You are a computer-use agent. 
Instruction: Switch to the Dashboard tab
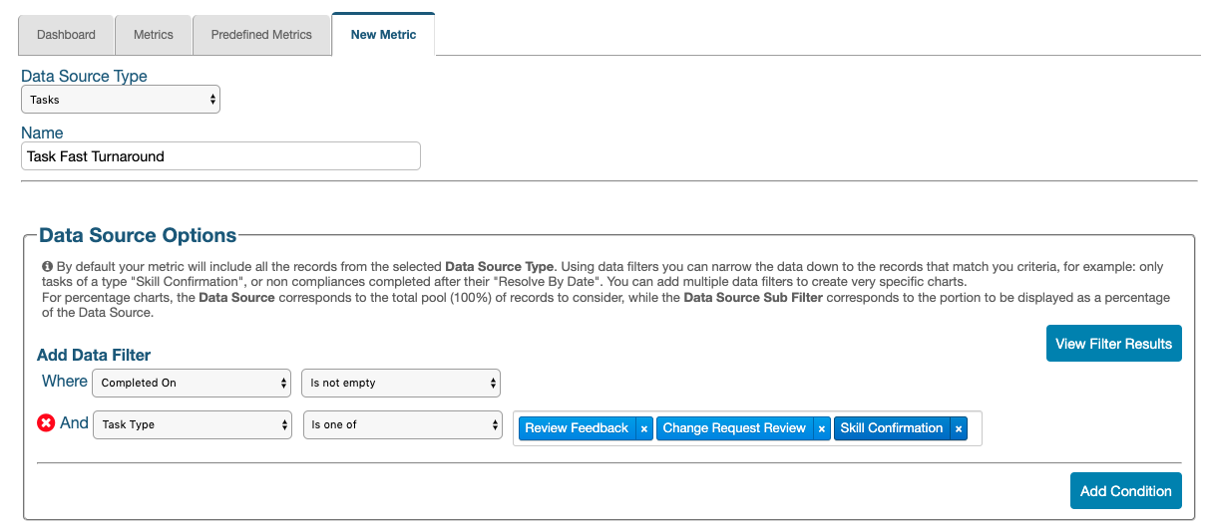pos(66,35)
